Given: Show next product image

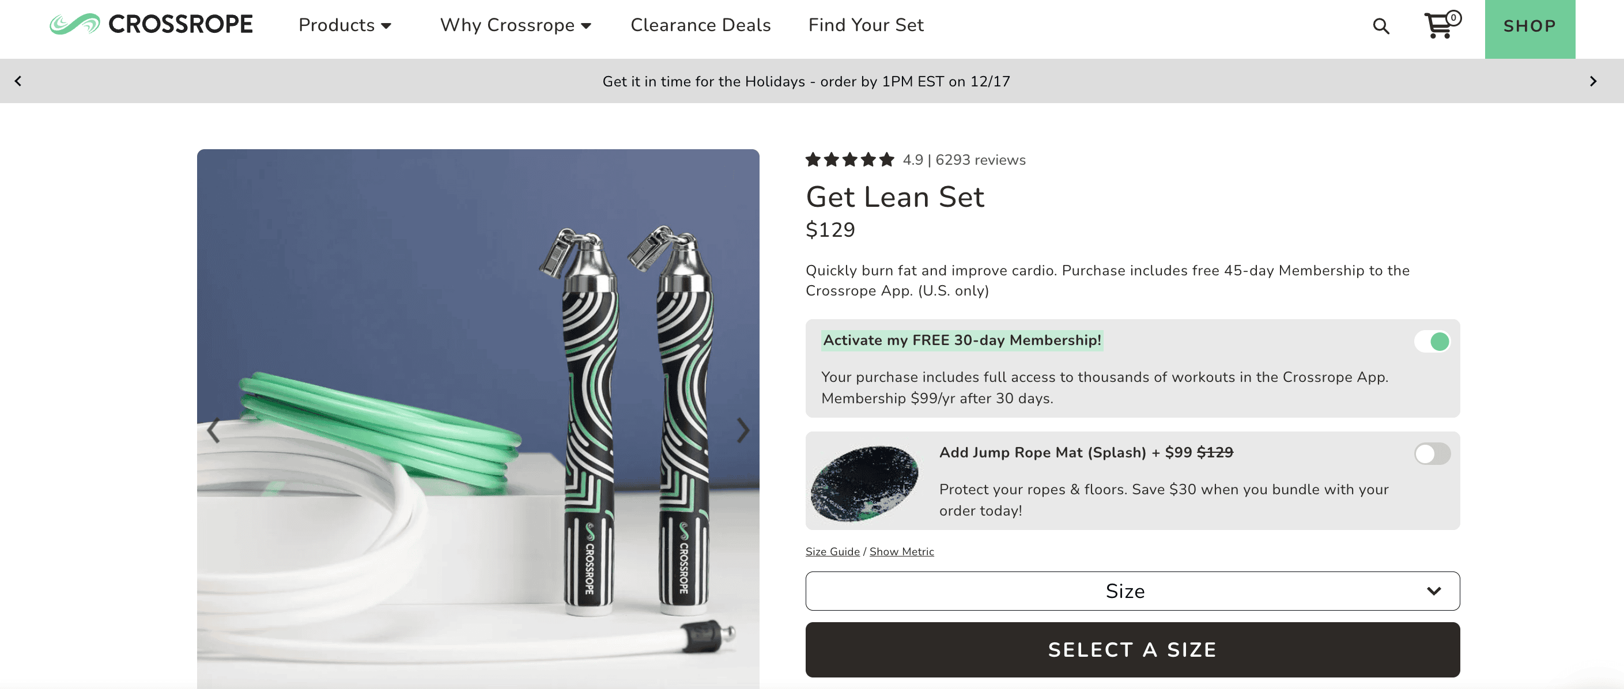Looking at the screenshot, I should point(743,430).
